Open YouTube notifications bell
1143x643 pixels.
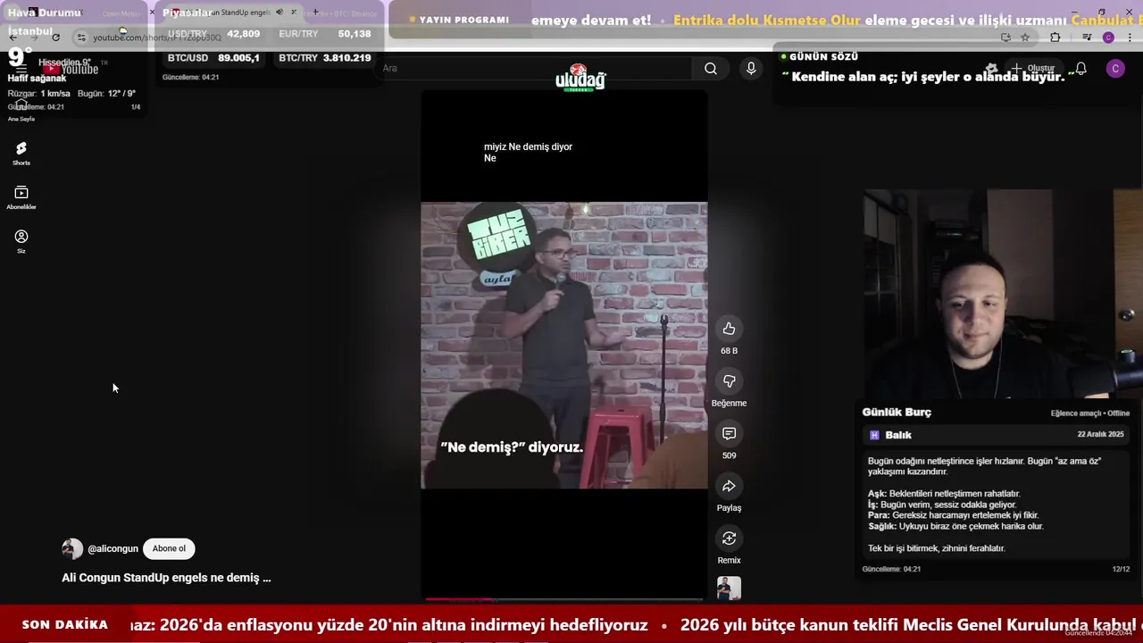click(1080, 68)
